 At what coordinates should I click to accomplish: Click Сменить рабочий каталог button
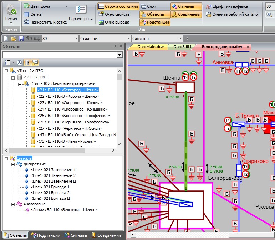click(x=232, y=14)
